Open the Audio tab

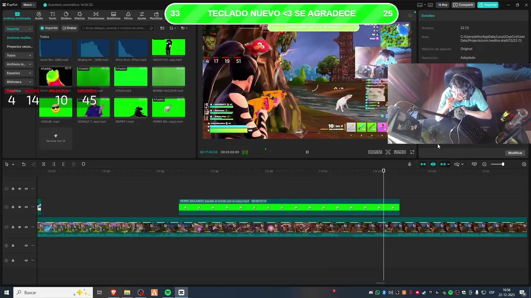click(39, 16)
